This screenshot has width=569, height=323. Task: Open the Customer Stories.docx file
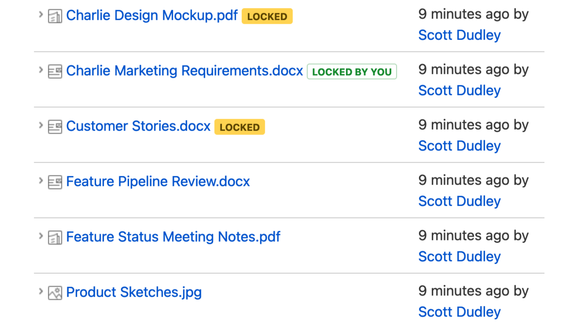coord(138,127)
